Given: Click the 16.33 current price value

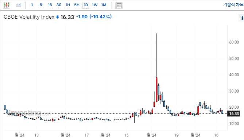Looking at the screenshot, I should [67, 17].
